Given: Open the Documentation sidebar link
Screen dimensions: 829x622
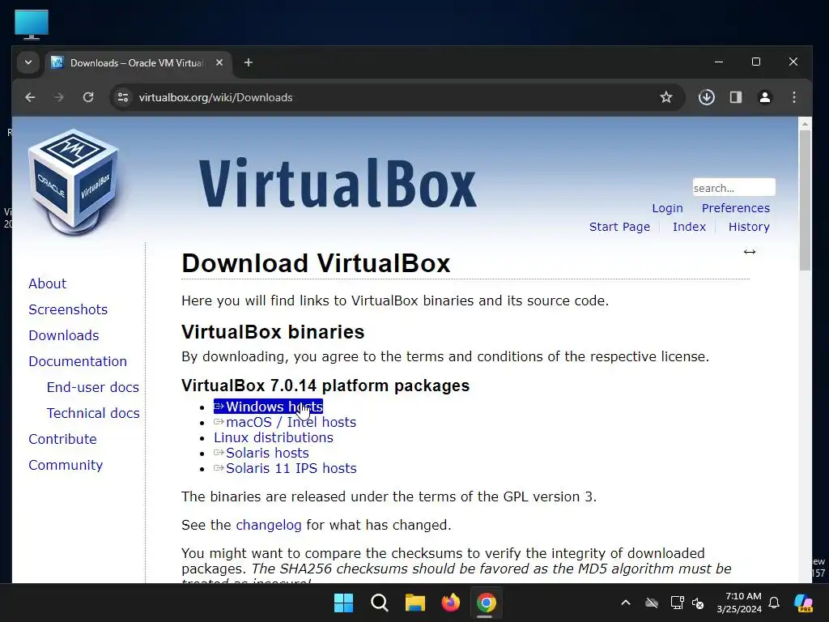Looking at the screenshot, I should (78, 361).
